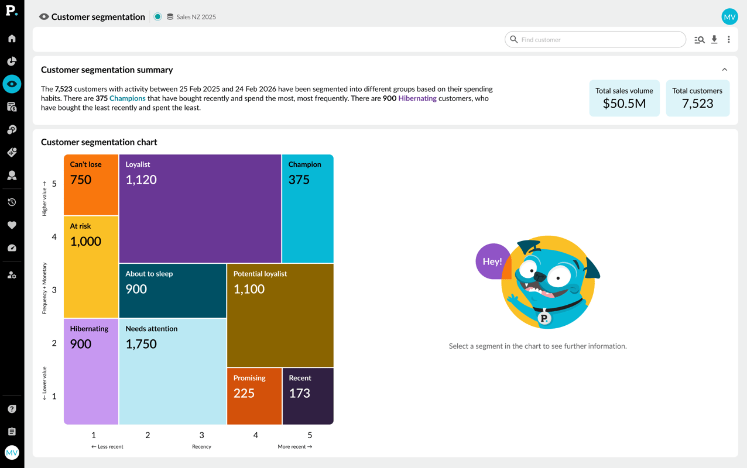Open the MV account avatar menu
The height and width of the screenshot is (468, 747).
pyautogui.click(x=729, y=17)
